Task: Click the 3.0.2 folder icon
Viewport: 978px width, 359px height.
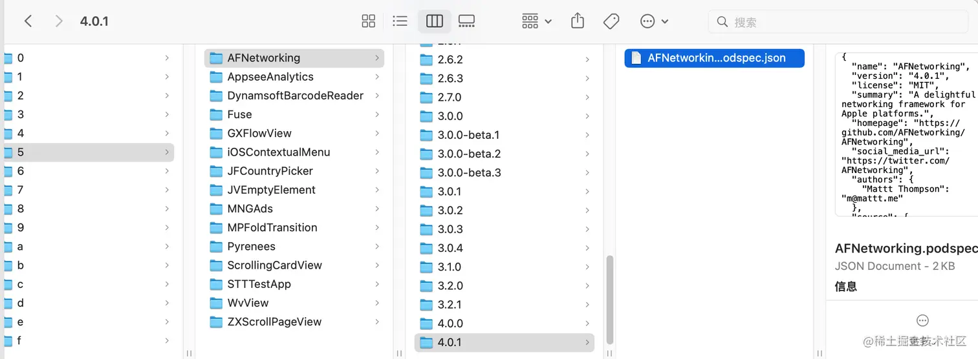Action: click(x=426, y=210)
